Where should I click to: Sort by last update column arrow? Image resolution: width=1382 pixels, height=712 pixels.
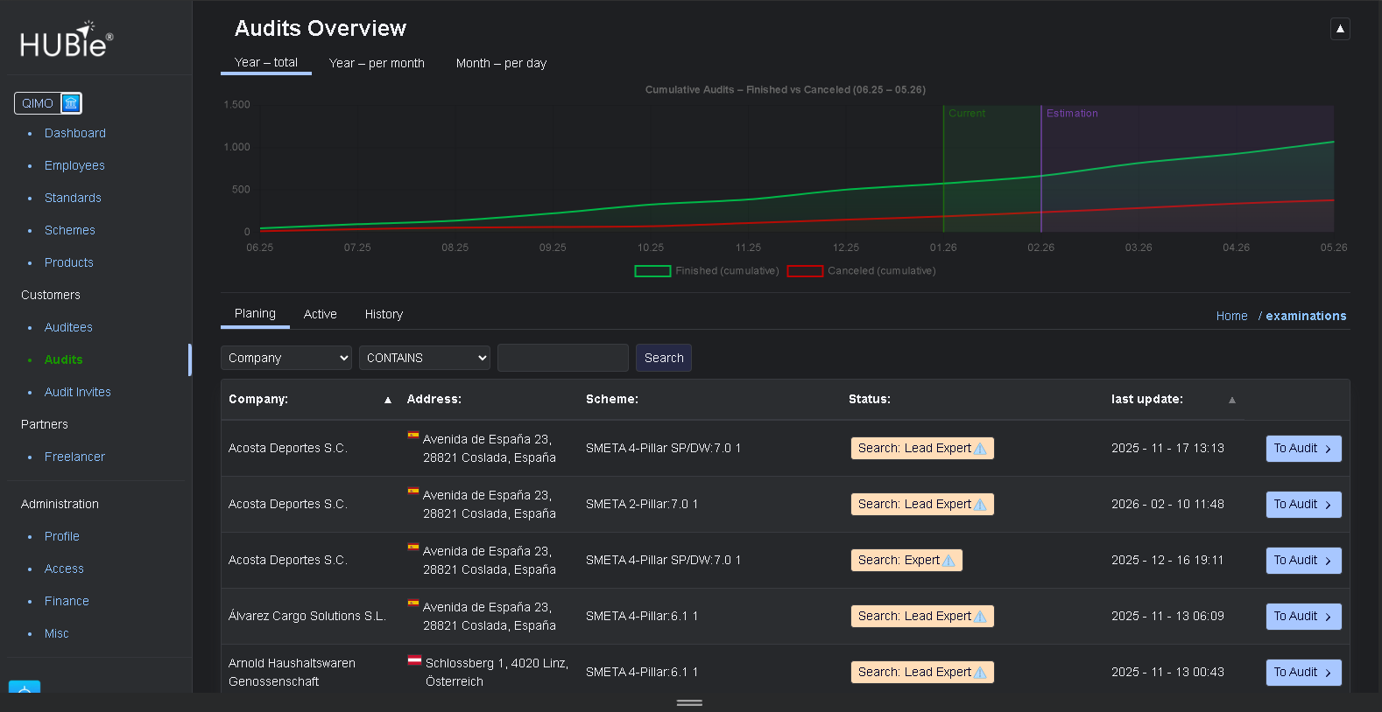pyautogui.click(x=1231, y=400)
